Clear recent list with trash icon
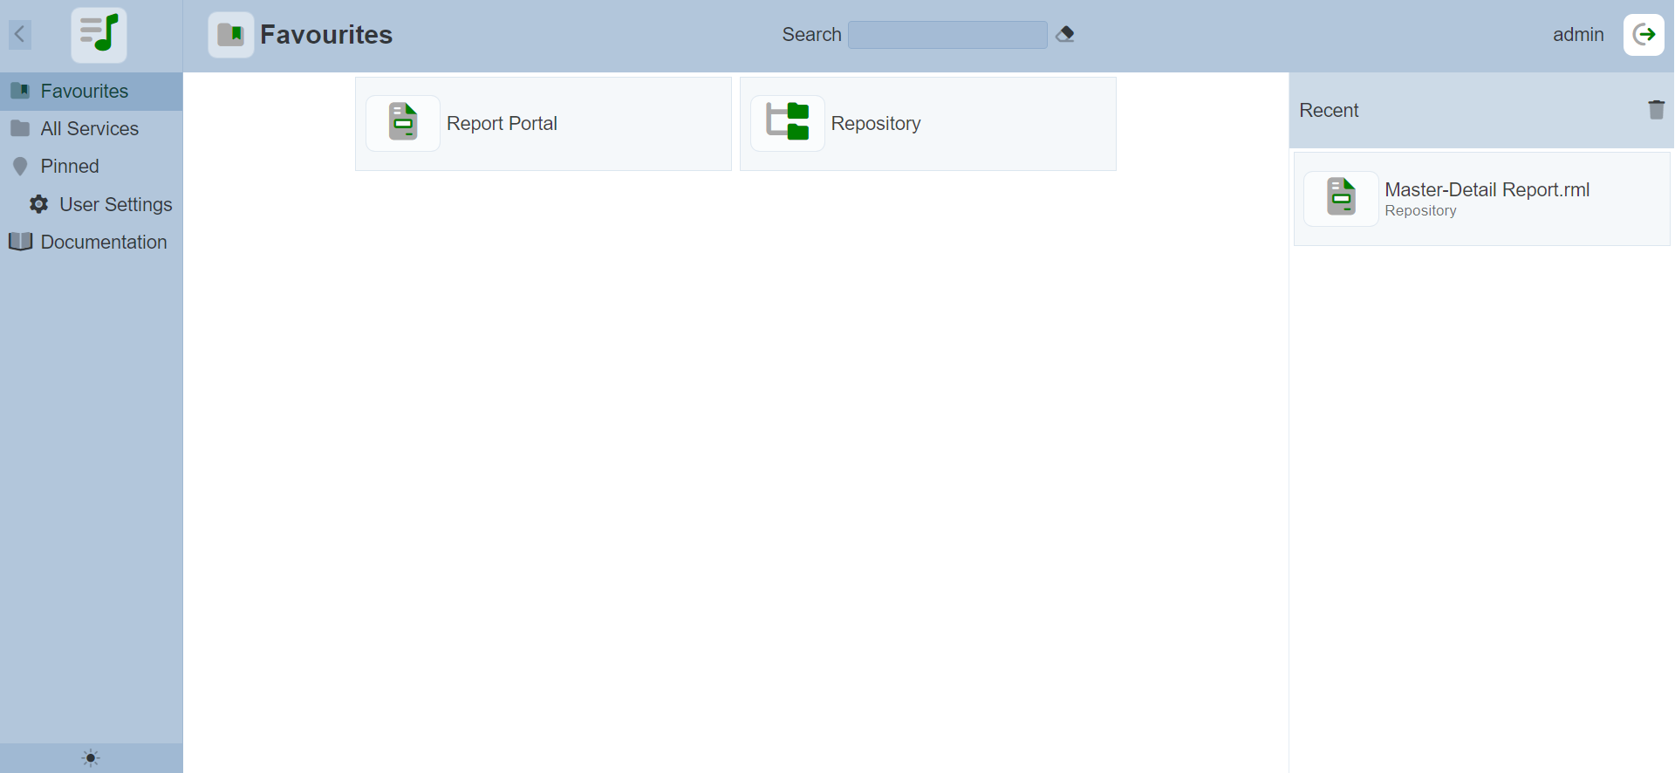This screenshot has height=773, width=1675. coord(1656,110)
